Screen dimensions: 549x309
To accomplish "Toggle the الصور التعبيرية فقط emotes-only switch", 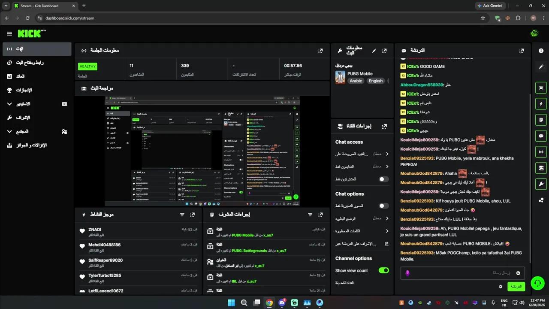I will click(x=384, y=206).
